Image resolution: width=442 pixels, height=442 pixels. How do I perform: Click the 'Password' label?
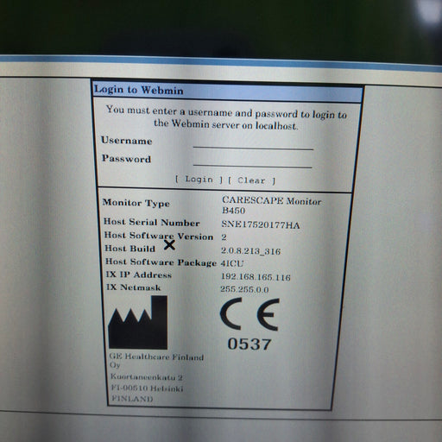pyautogui.click(x=126, y=159)
